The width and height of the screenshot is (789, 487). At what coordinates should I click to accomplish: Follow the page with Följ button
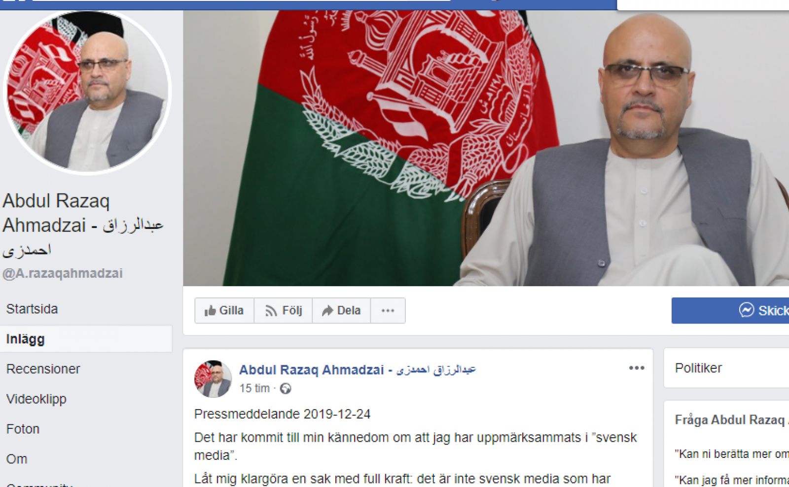[x=284, y=310]
